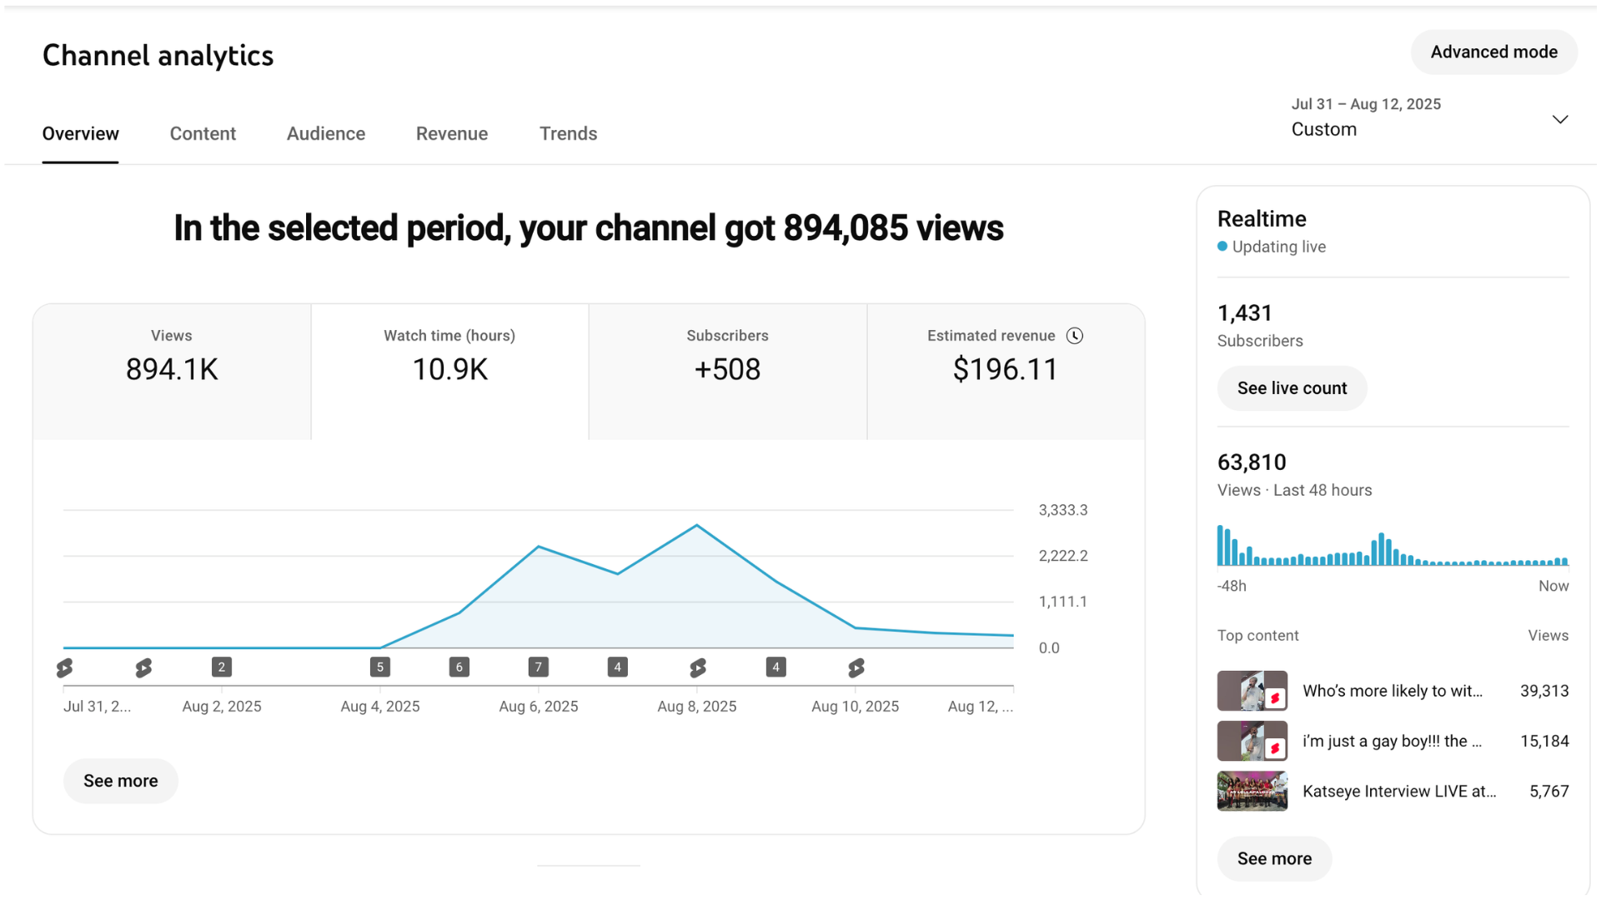This screenshot has width=1601, height=900.
Task: Select the Views metric card
Action: point(172,372)
